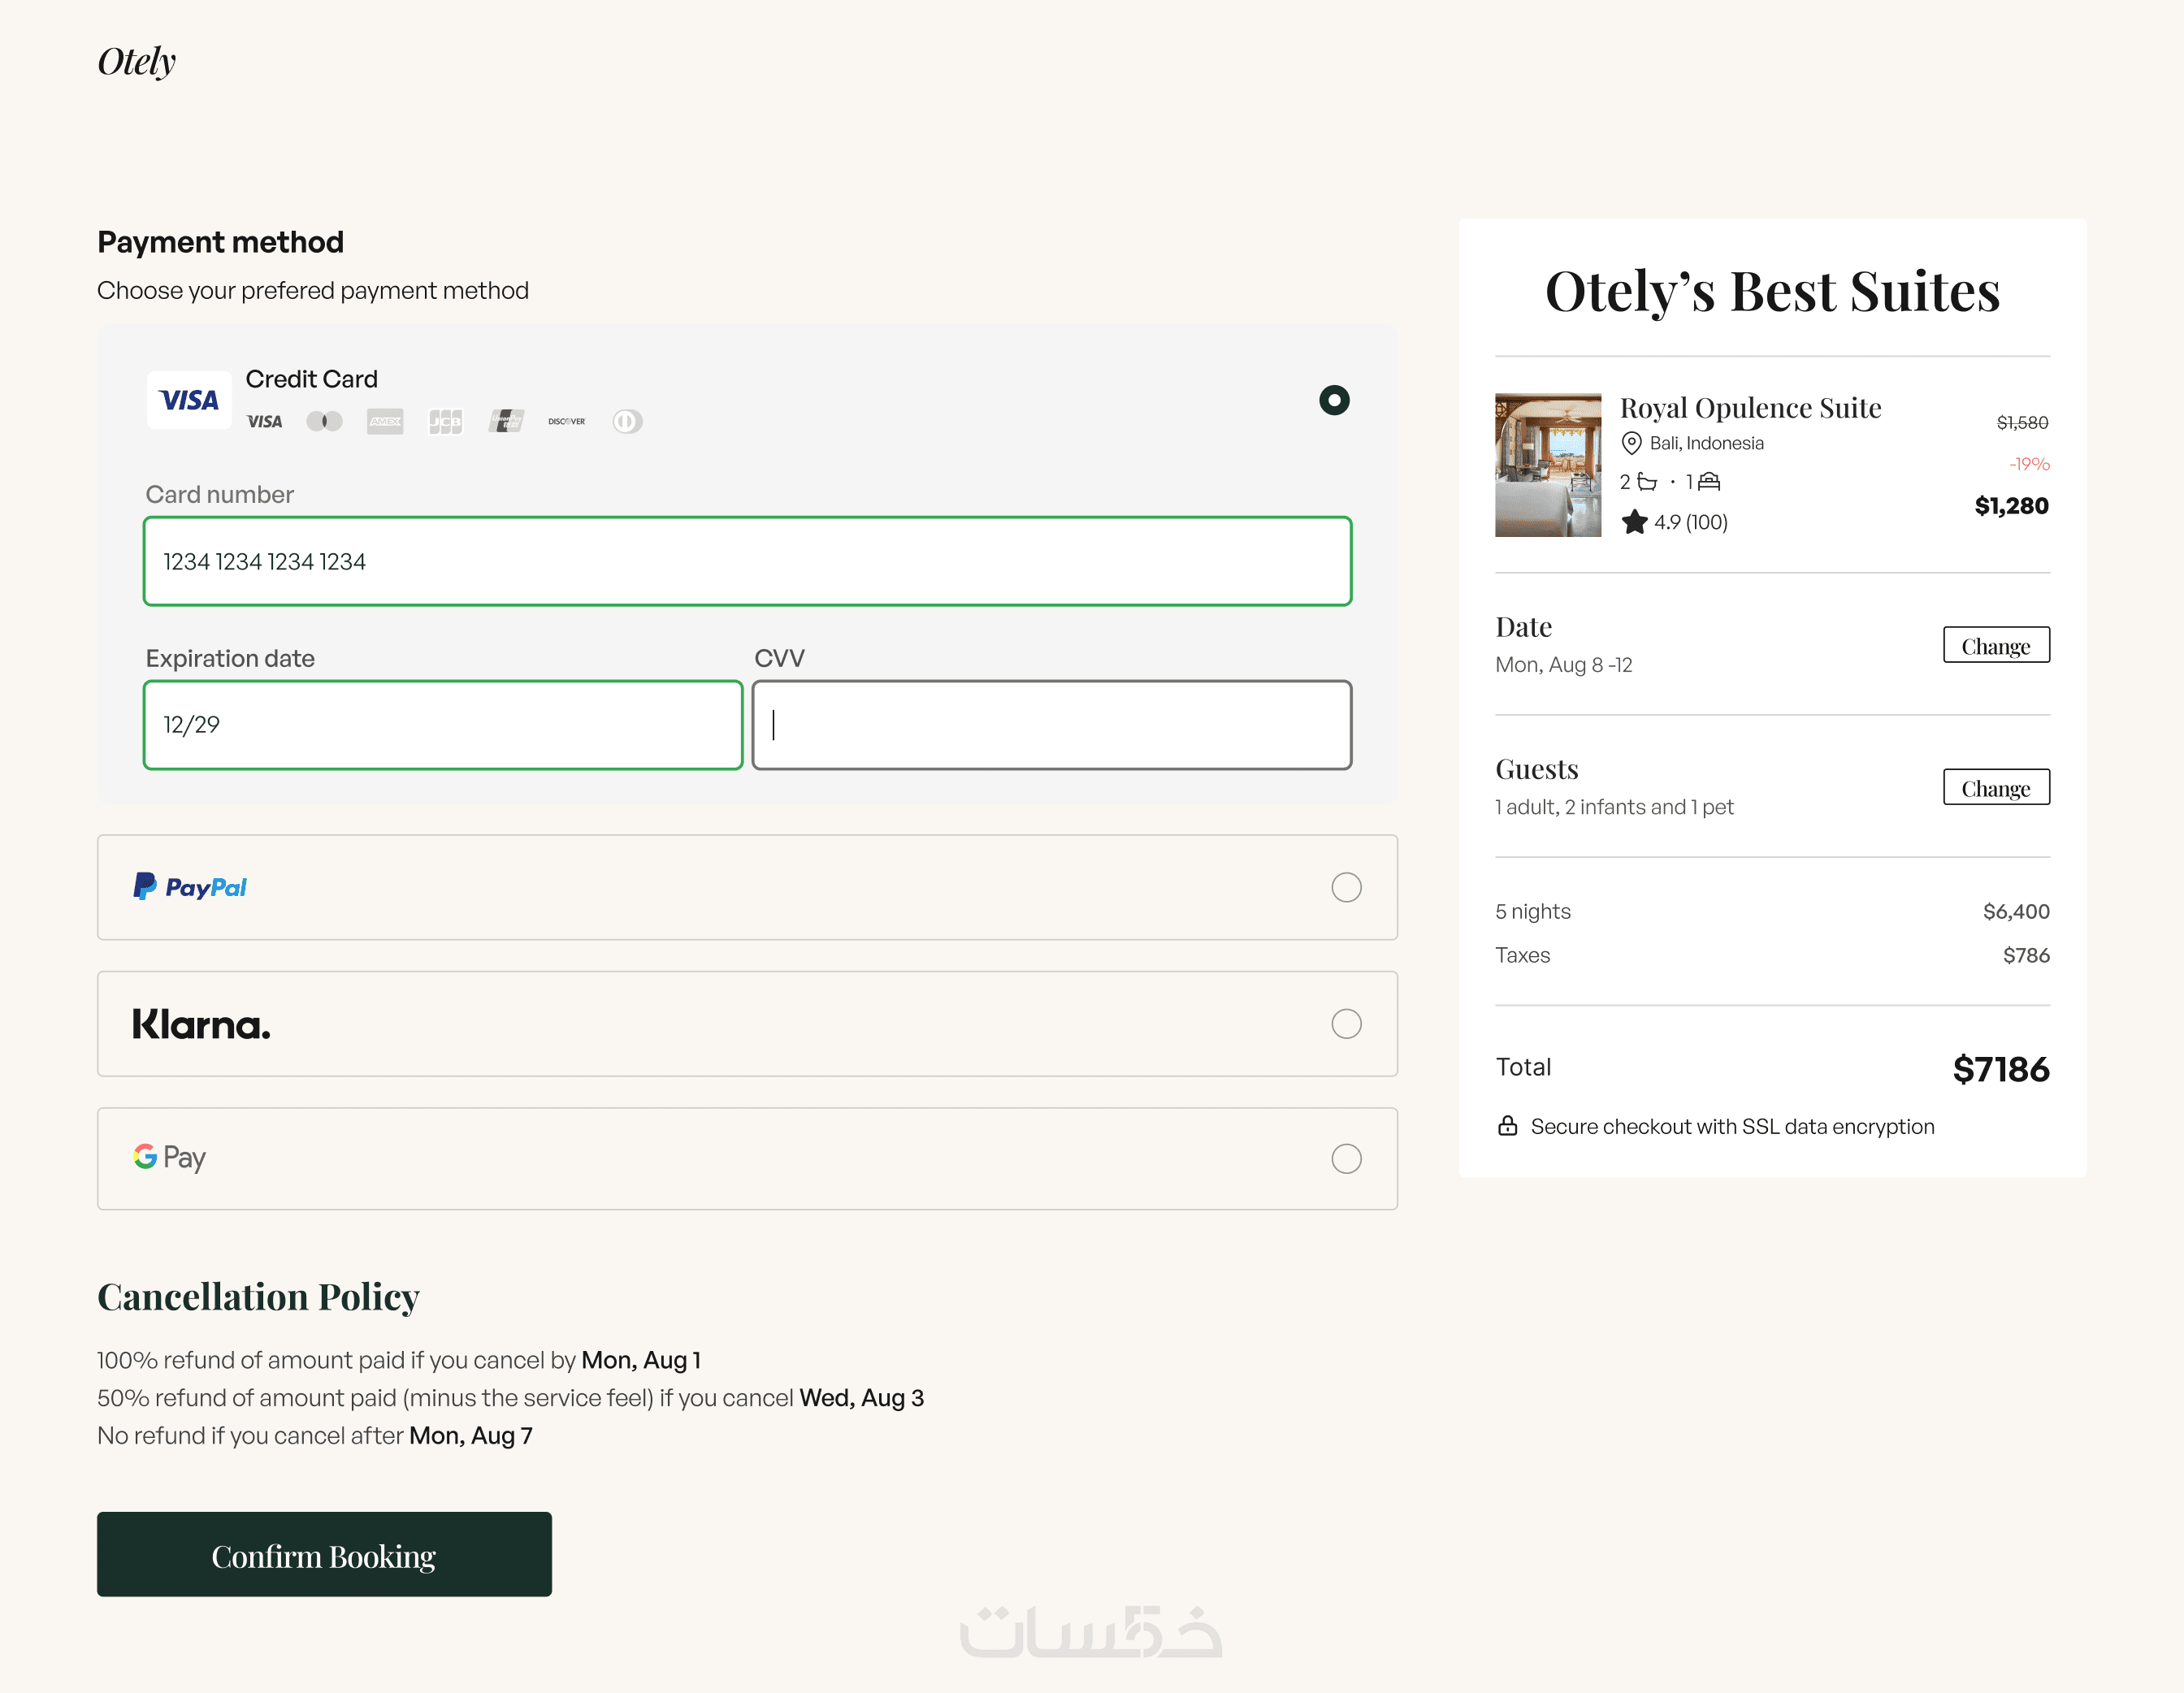Click the large Visa logo badge
2184x1693 pixels.
(x=189, y=400)
